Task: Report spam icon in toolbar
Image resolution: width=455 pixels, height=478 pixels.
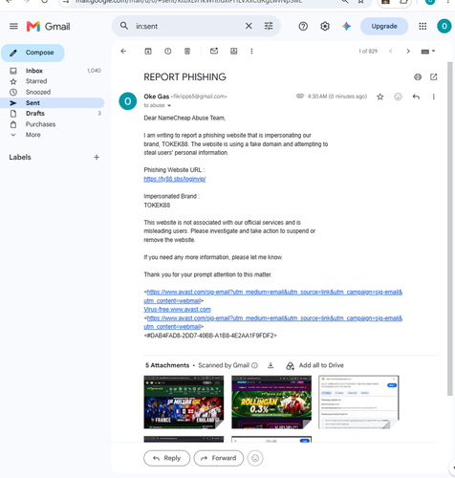Action: (168, 52)
